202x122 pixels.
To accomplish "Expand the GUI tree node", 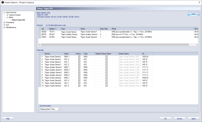I will [4, 25].
